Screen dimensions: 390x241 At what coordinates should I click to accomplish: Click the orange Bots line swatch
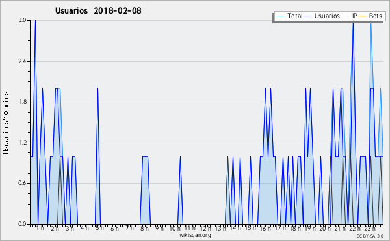(363, 16)
